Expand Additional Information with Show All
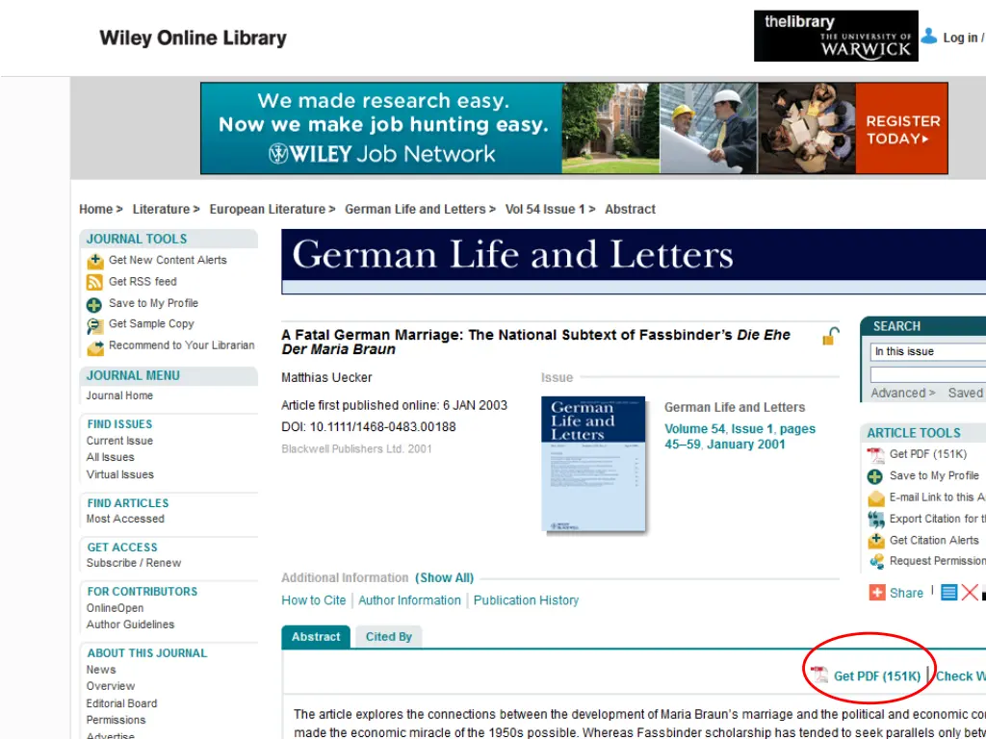The image size is (986, 739). (x=445, y=577)
